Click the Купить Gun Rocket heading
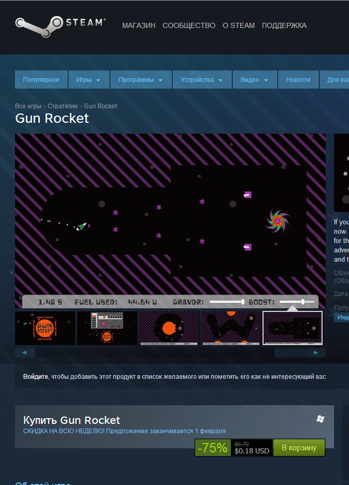Viewport: 349px width, 485px height. tap(72, 420)
